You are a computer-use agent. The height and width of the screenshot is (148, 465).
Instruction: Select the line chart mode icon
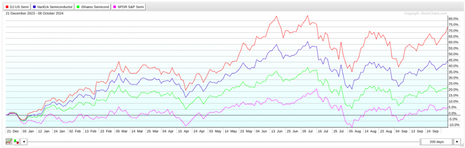coord(9,141)
